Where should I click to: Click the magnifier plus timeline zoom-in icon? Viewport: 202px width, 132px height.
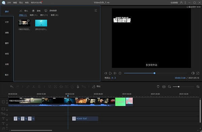tap(198, 87)
